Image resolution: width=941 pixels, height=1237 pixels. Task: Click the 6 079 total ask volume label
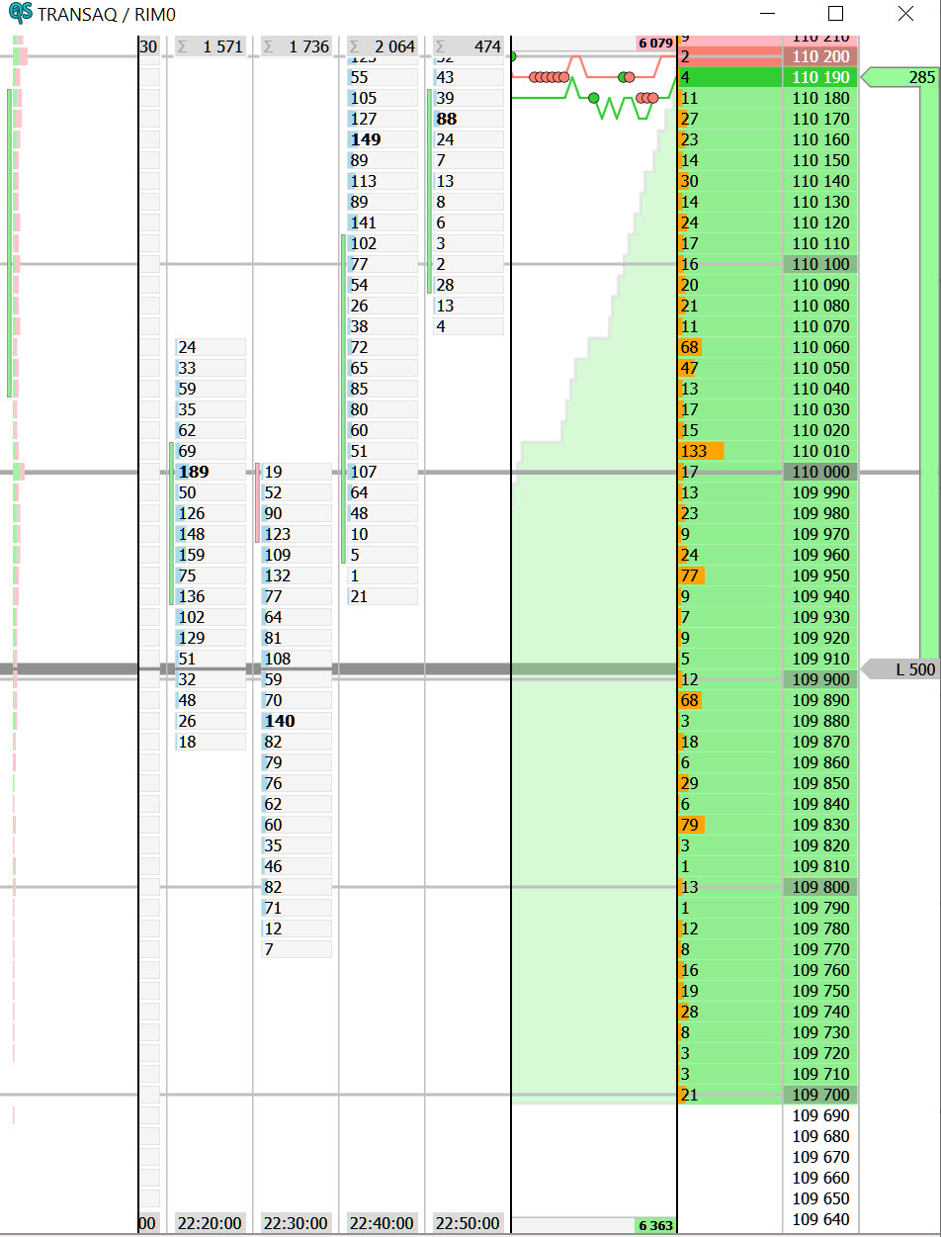pyautogui.click(x=655, y=43)
